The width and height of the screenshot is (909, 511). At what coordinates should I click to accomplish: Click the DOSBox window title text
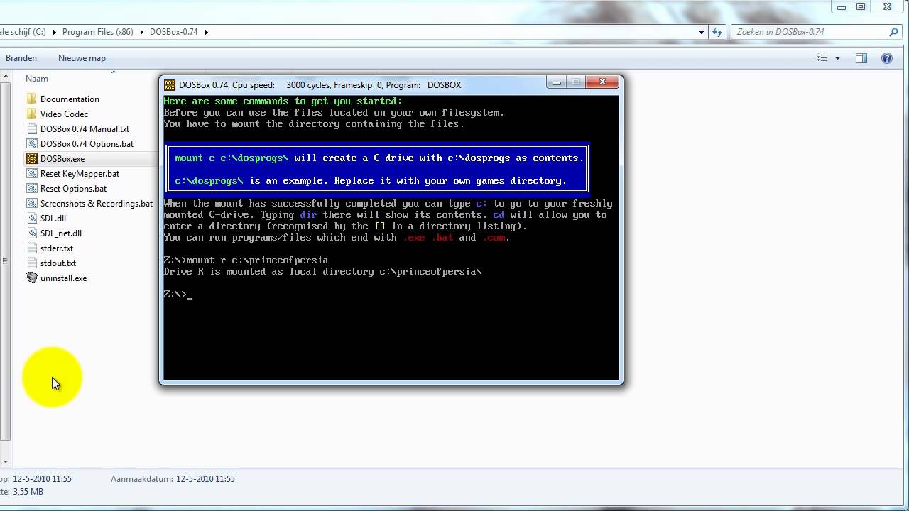320,84
